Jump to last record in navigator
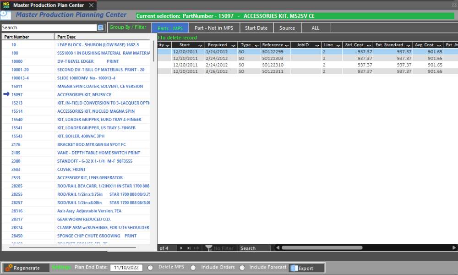 [x=189, y=248]
